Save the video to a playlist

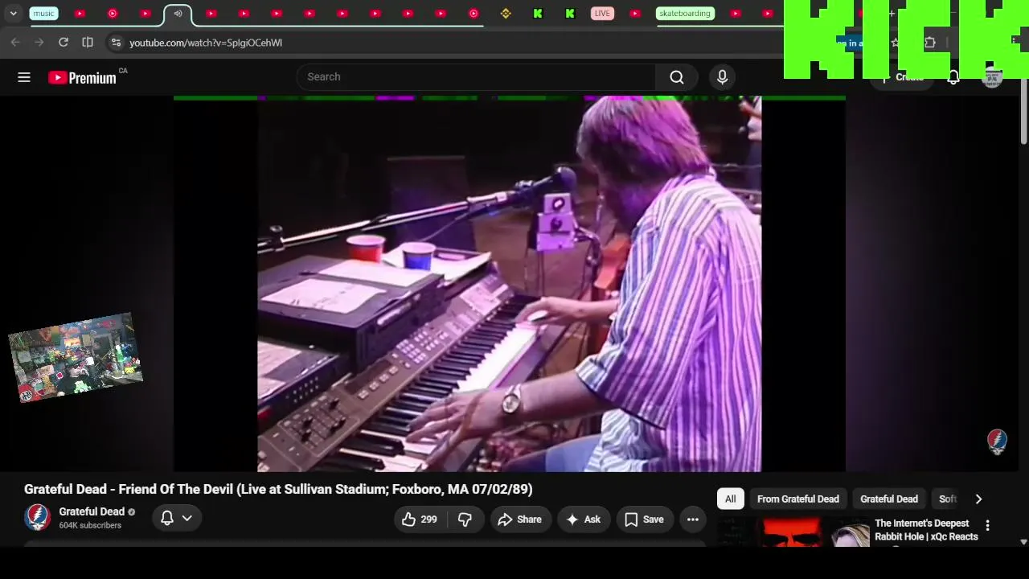pos(645,519)
